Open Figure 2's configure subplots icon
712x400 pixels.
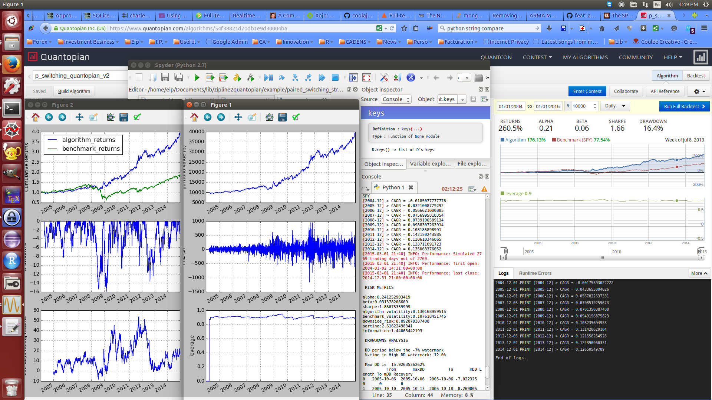[111, 117]
